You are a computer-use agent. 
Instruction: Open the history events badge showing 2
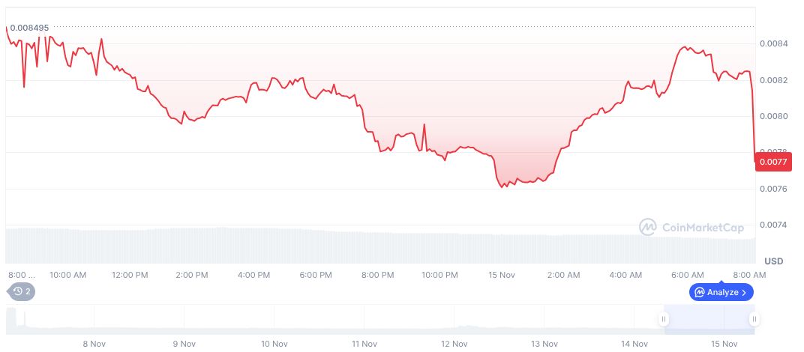pyautogui.click(x=21, y=291)
